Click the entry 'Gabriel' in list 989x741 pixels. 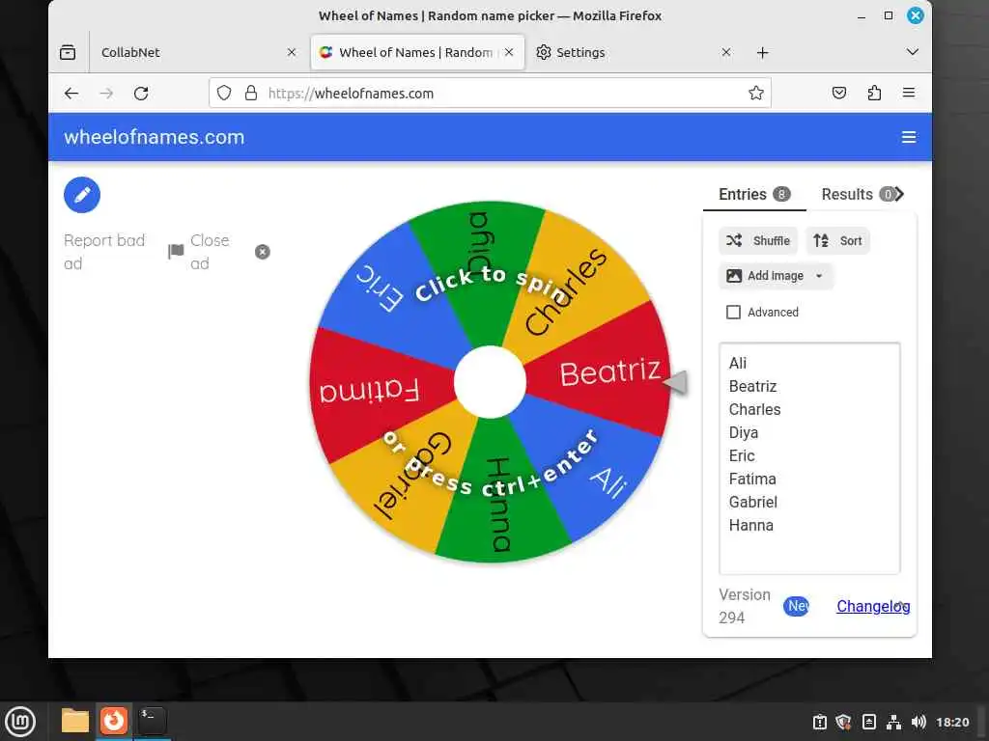752,502
